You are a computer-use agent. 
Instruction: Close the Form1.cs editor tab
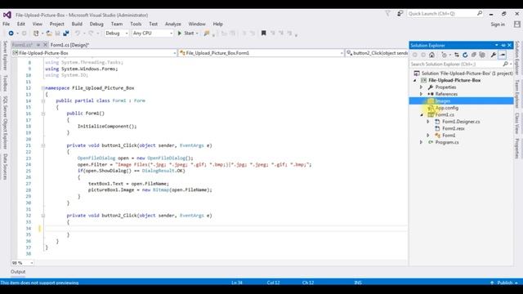46,45
